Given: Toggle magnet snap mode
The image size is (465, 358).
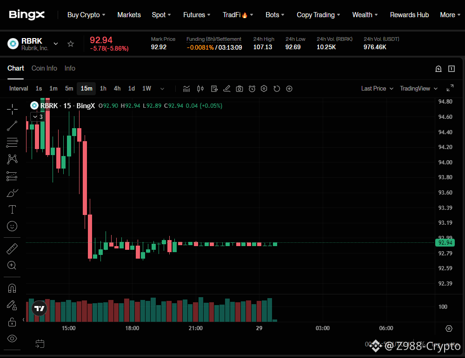Looking at the screenshot, I should click(x=12, y=288).
